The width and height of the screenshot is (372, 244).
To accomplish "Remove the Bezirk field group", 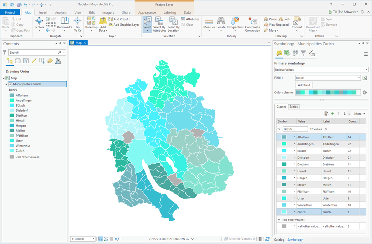I will click(326, 129).
